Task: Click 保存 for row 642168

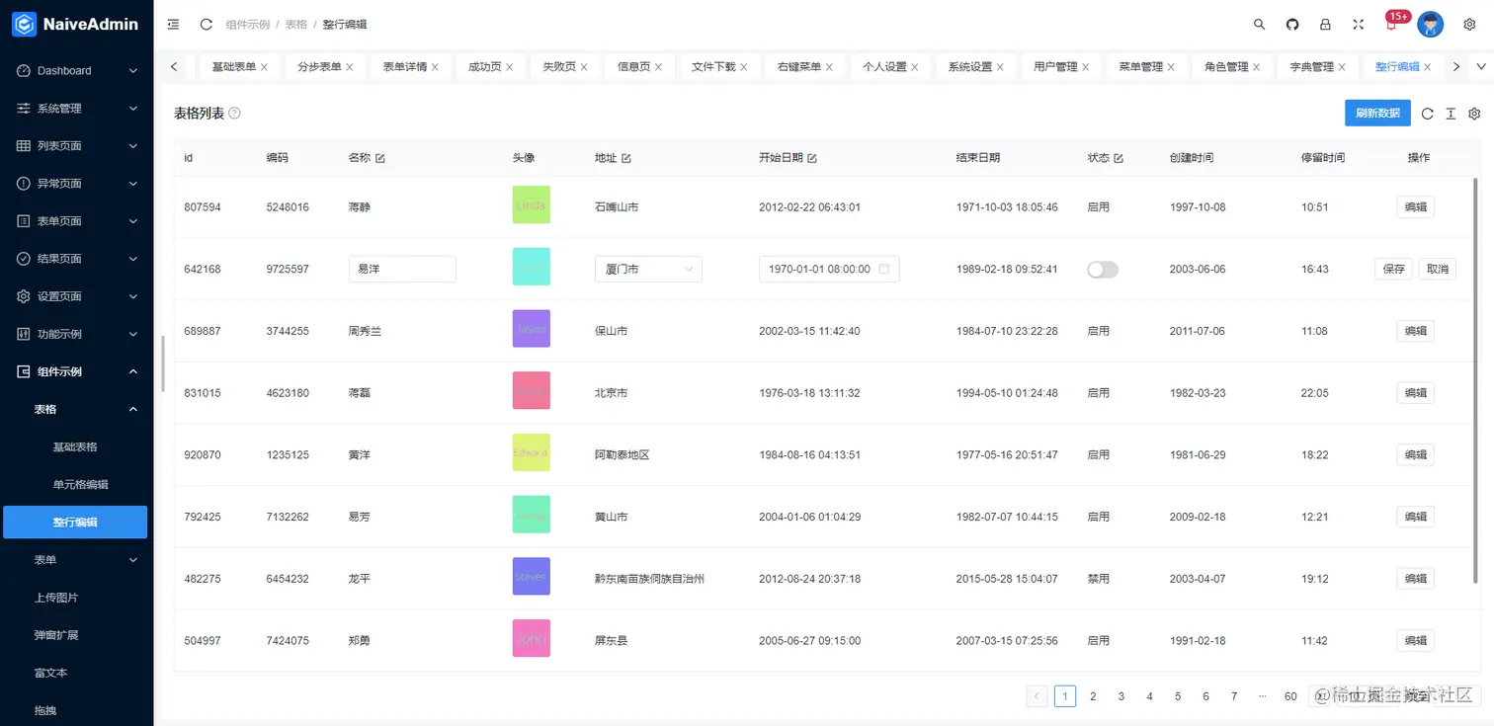Action: 1394,269
